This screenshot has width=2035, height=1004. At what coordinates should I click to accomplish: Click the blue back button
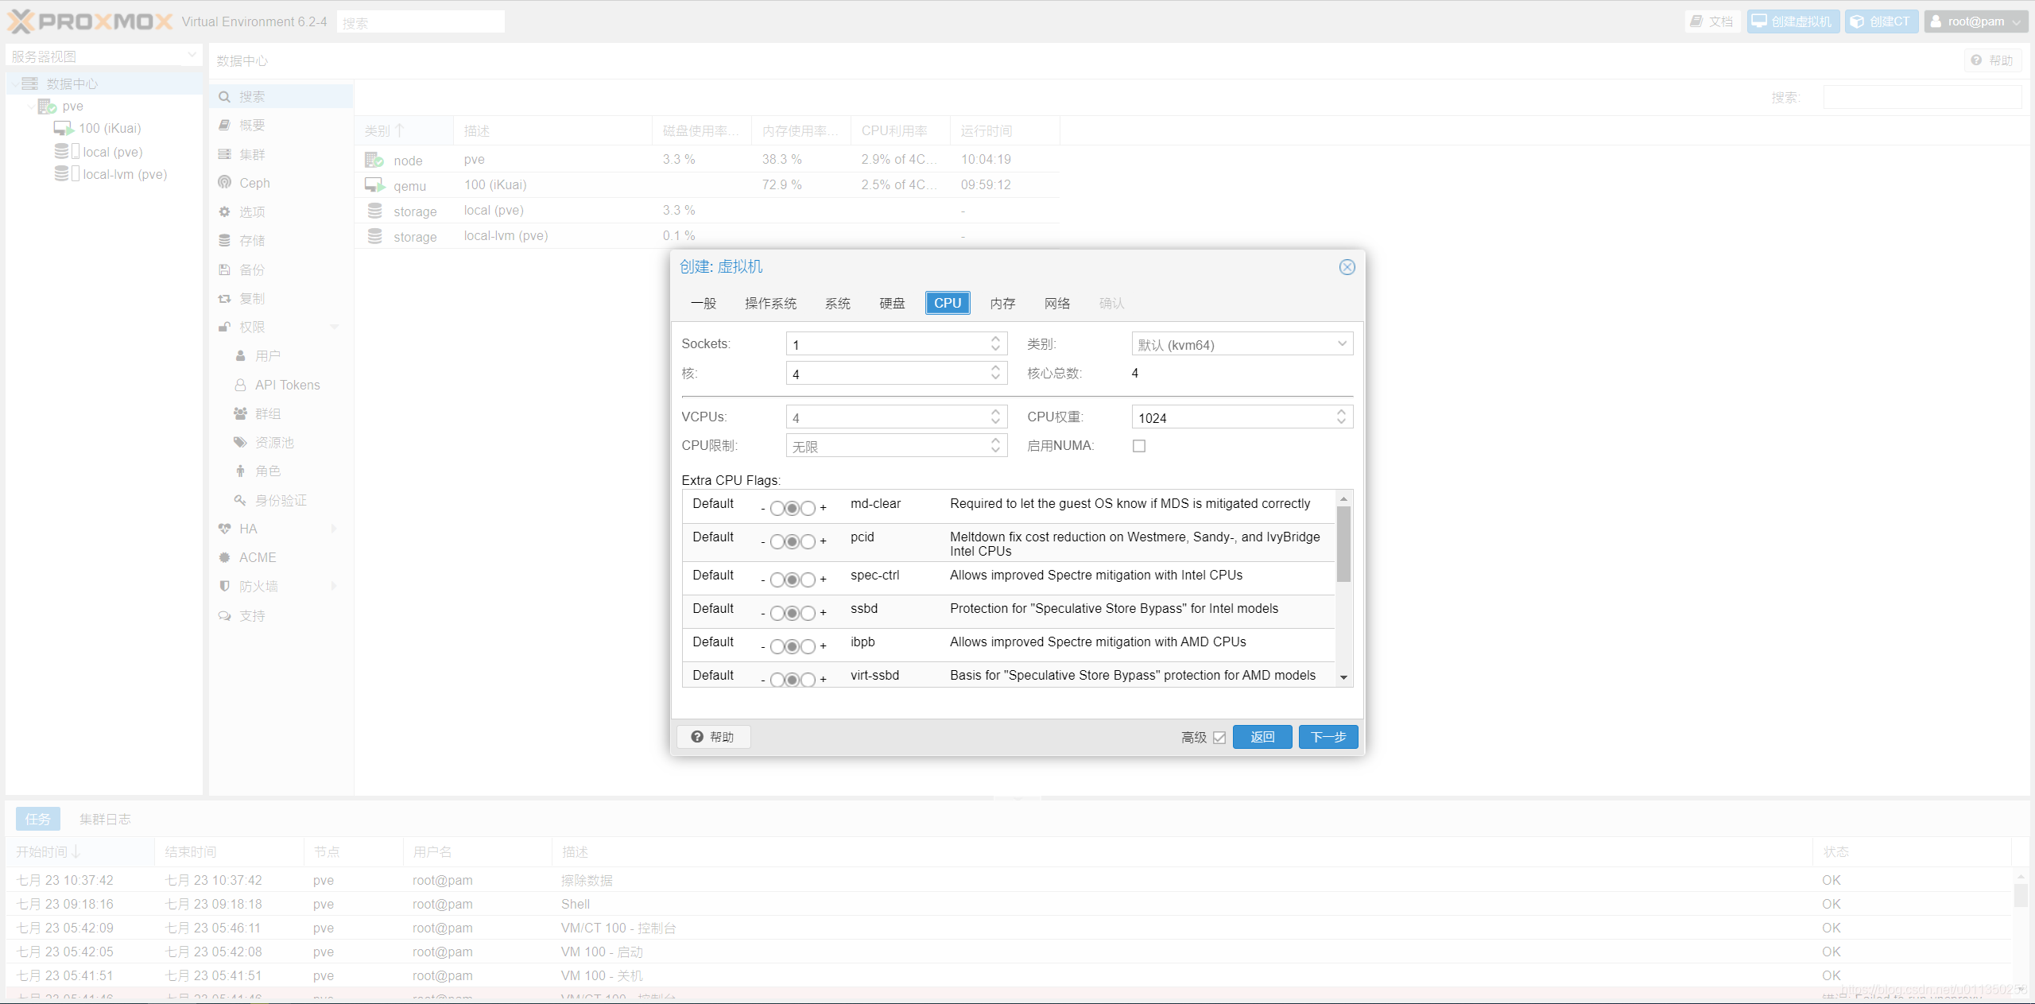(x=1262, y=738)
